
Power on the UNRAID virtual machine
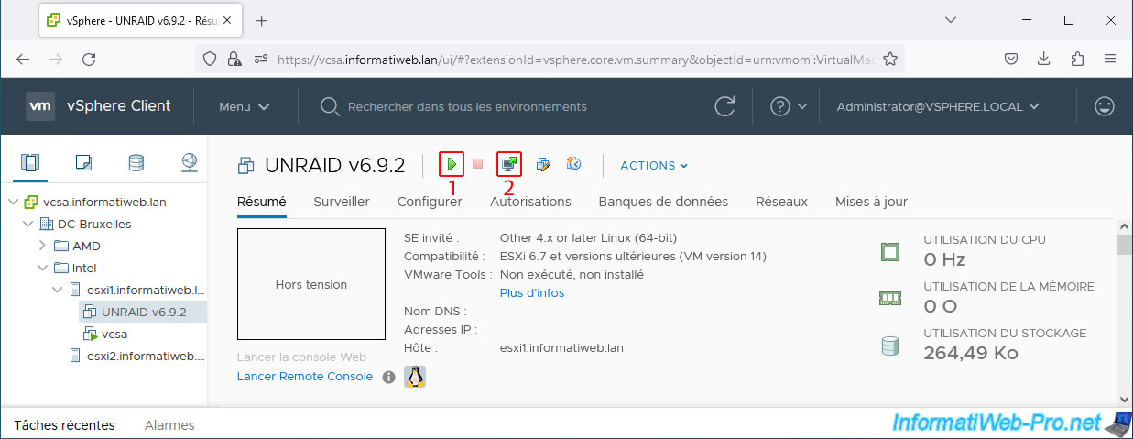(x=452, y=165)
